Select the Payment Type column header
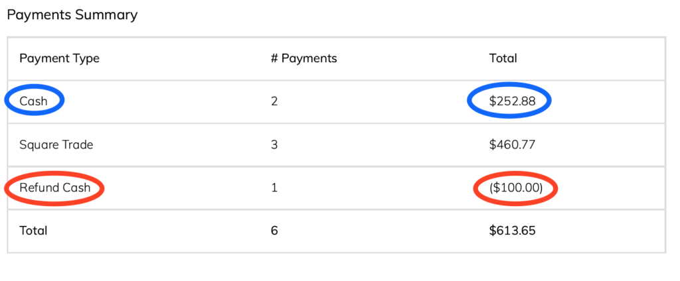The height and width of the screenshot is (281, 680). pos(59,58)
